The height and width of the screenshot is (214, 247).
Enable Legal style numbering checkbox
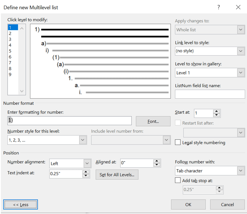click(x=178, y=143)
